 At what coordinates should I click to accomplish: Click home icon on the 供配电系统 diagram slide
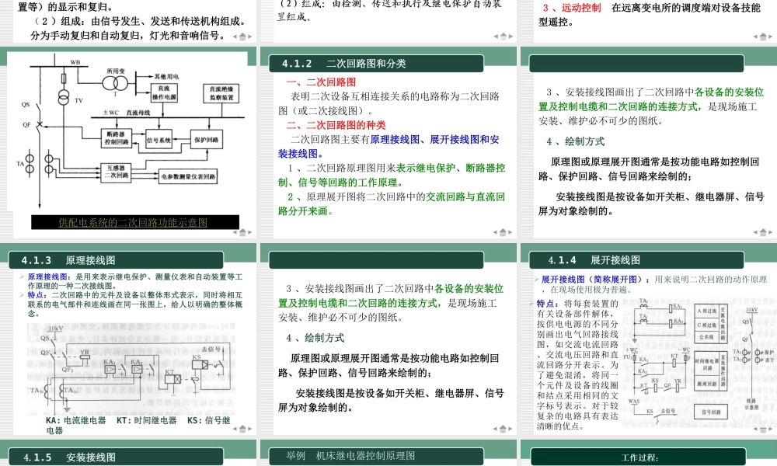(242, 232)
